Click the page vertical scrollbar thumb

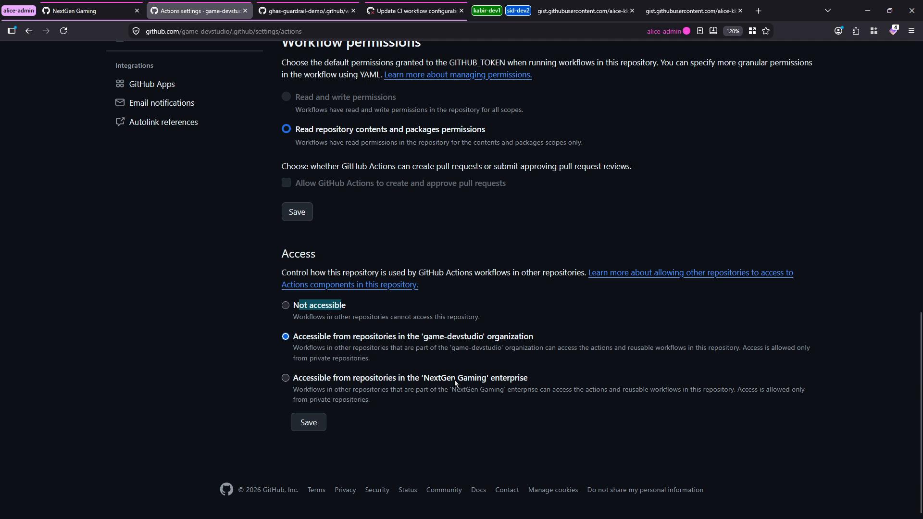[921, 412]
